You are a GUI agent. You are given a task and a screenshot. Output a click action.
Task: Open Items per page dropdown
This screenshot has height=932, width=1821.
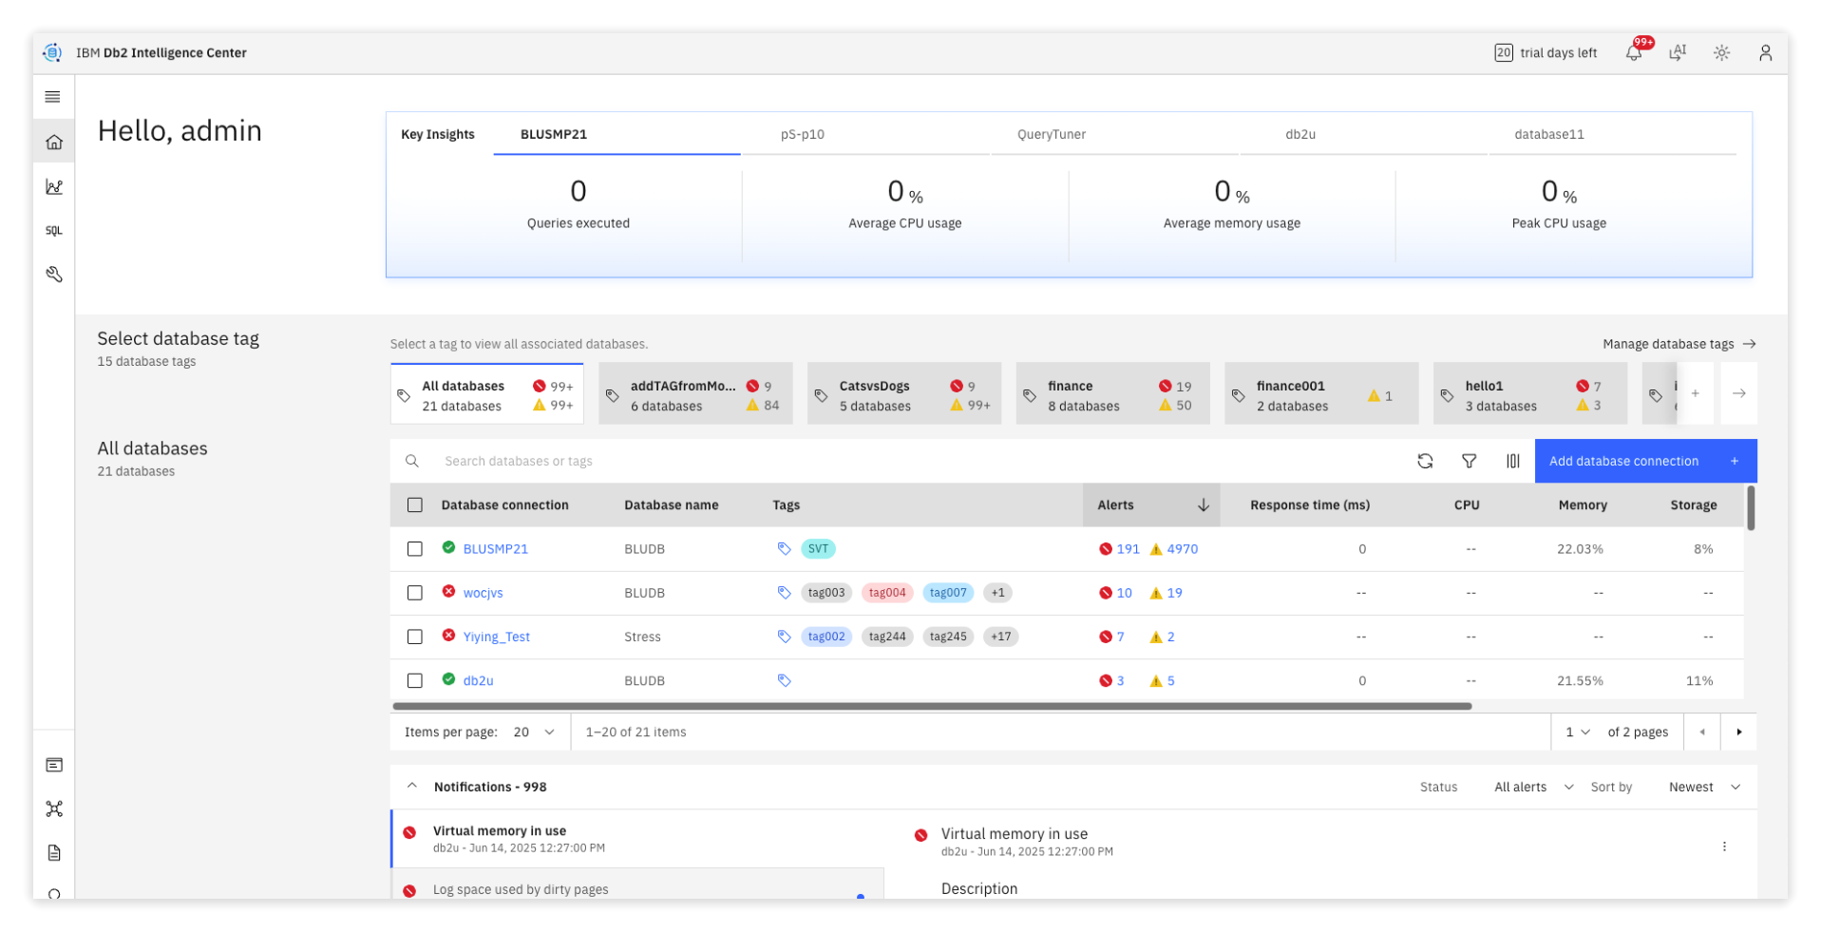(x=534, y=732)
